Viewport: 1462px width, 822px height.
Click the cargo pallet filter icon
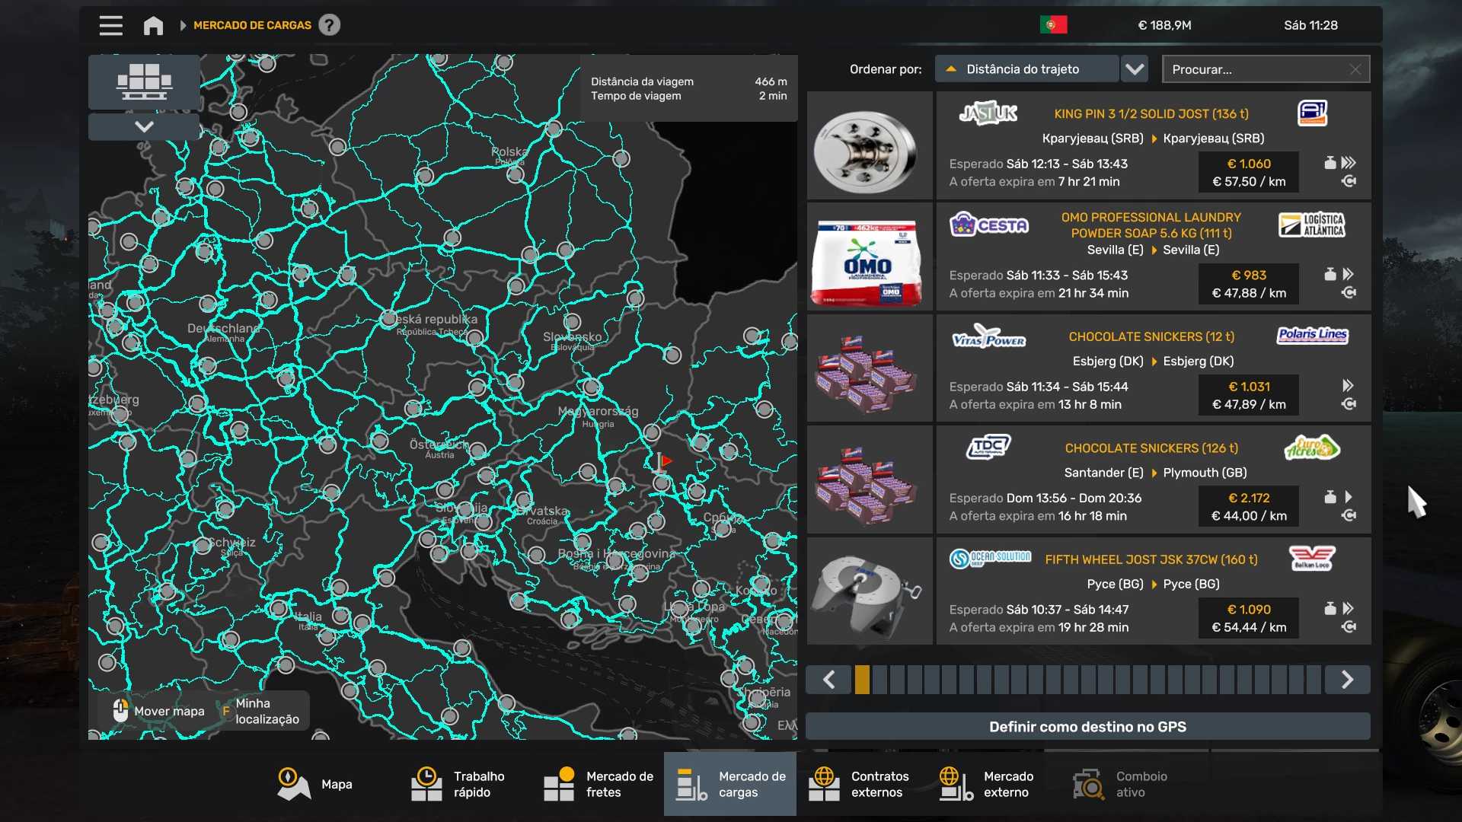144,81
